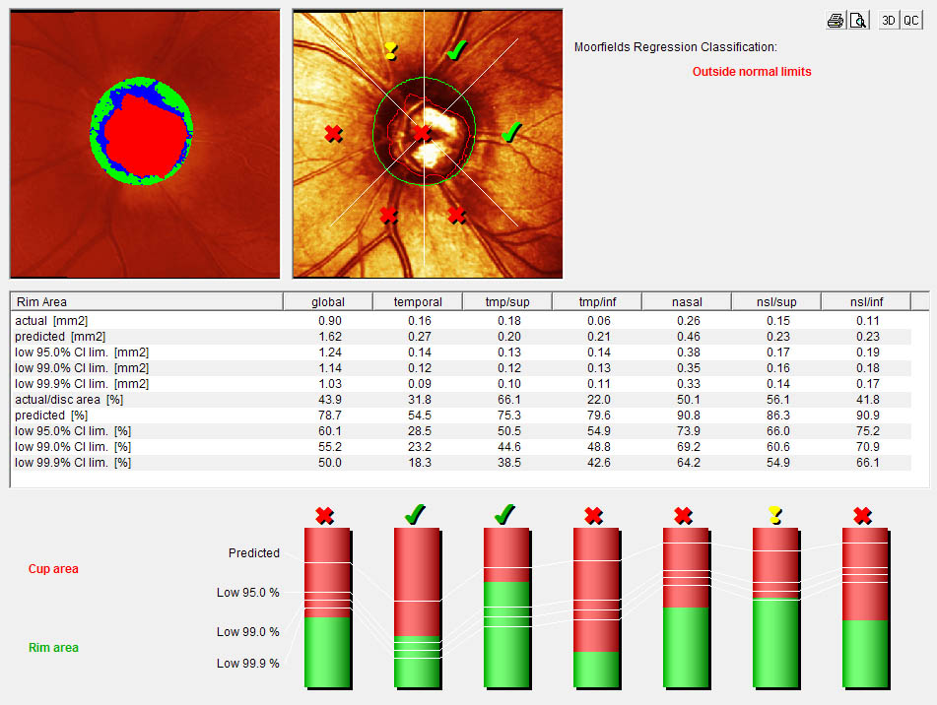Click the printer icon to print report
Screen dimensions: 937x705
836,21
